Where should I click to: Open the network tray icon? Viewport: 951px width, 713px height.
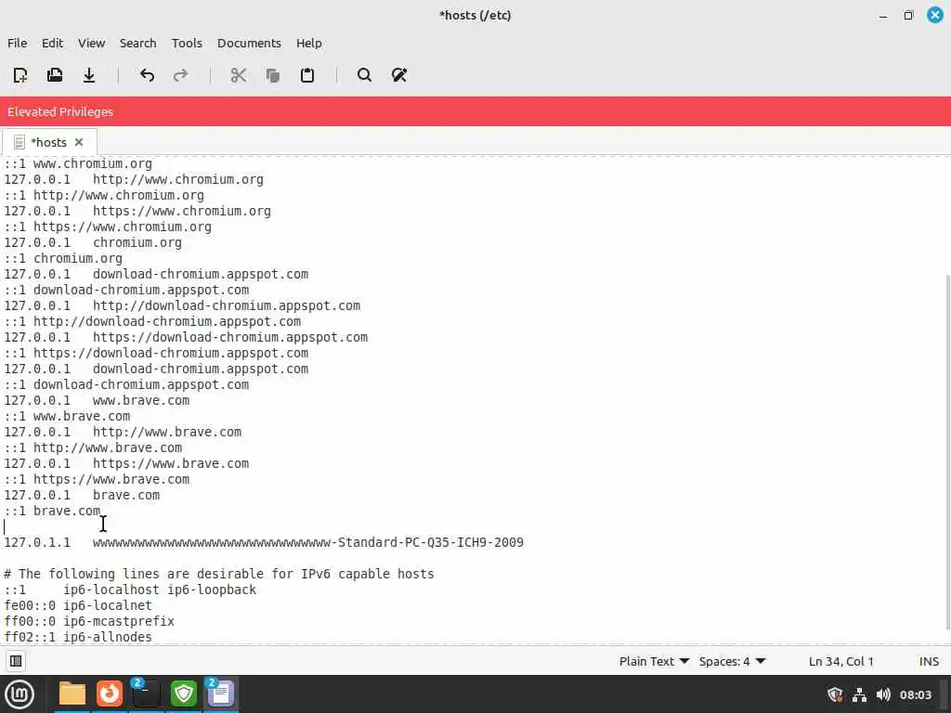pos(859,694)
